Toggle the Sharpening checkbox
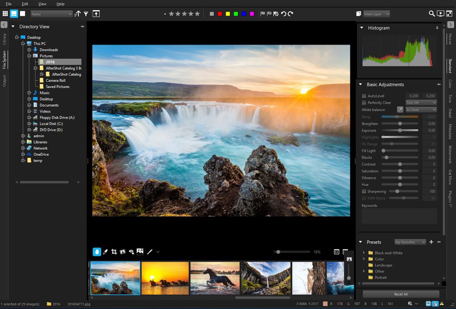Screen dimensions: 456x309 [364, 191]
